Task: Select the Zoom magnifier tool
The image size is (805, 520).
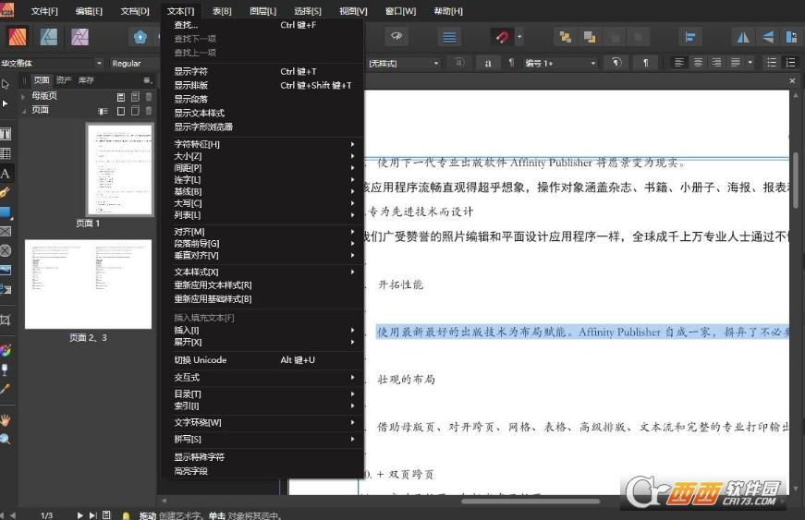Action: click(6, 439)
